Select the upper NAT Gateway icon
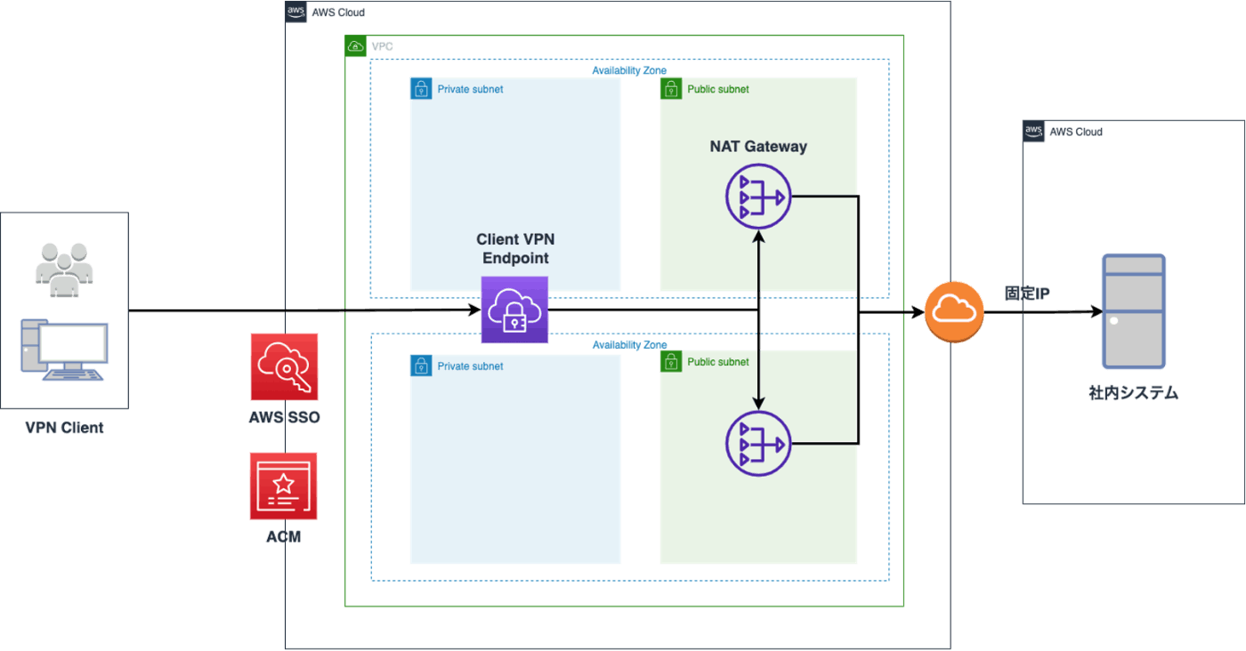Viewport: 1246px width, 651px height. coord(757,197)
